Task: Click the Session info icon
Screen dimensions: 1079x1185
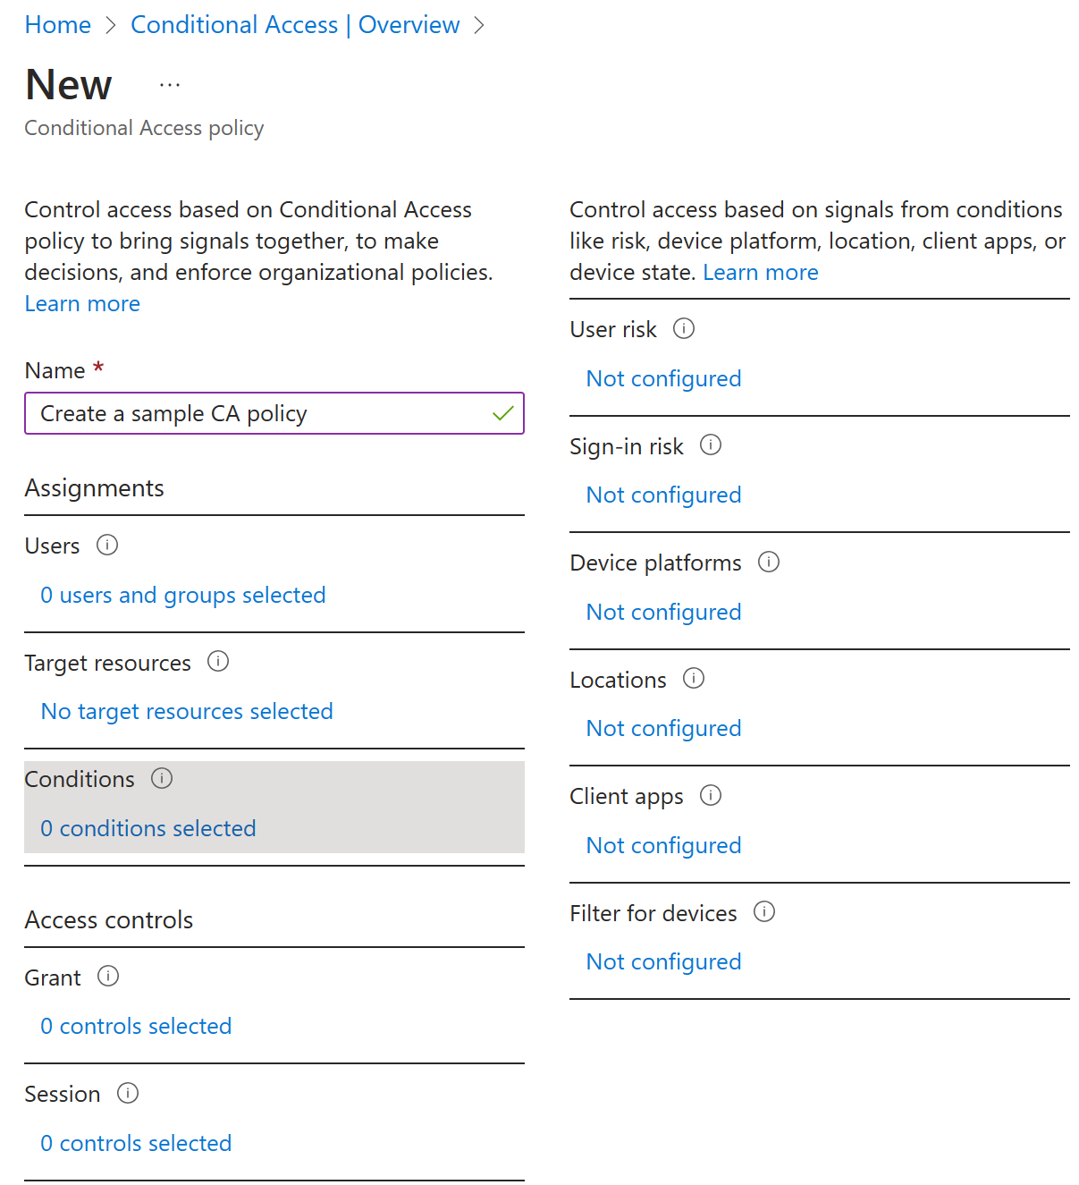Action: (128, 1093)
